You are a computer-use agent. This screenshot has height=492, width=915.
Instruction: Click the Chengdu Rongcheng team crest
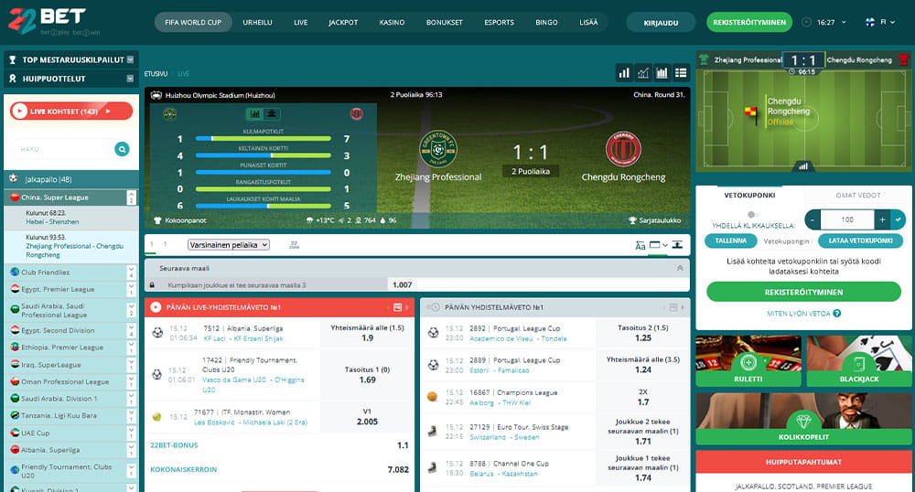click(x=623, y=149)
